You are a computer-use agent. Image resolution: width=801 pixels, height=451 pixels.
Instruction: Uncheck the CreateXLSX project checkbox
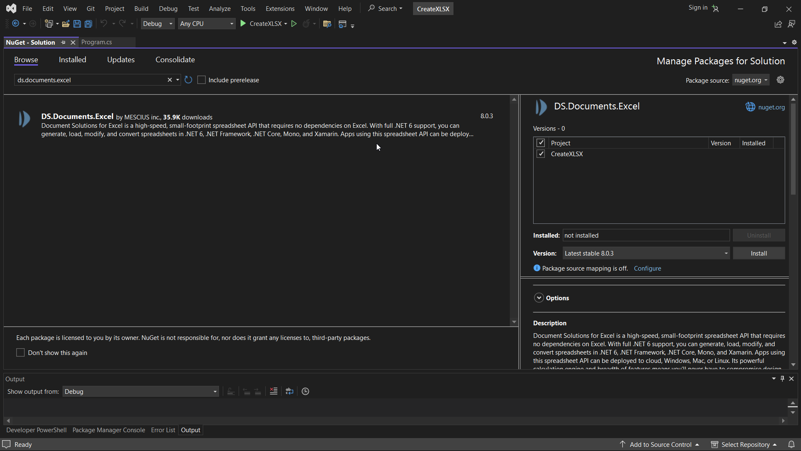[541, 154]
